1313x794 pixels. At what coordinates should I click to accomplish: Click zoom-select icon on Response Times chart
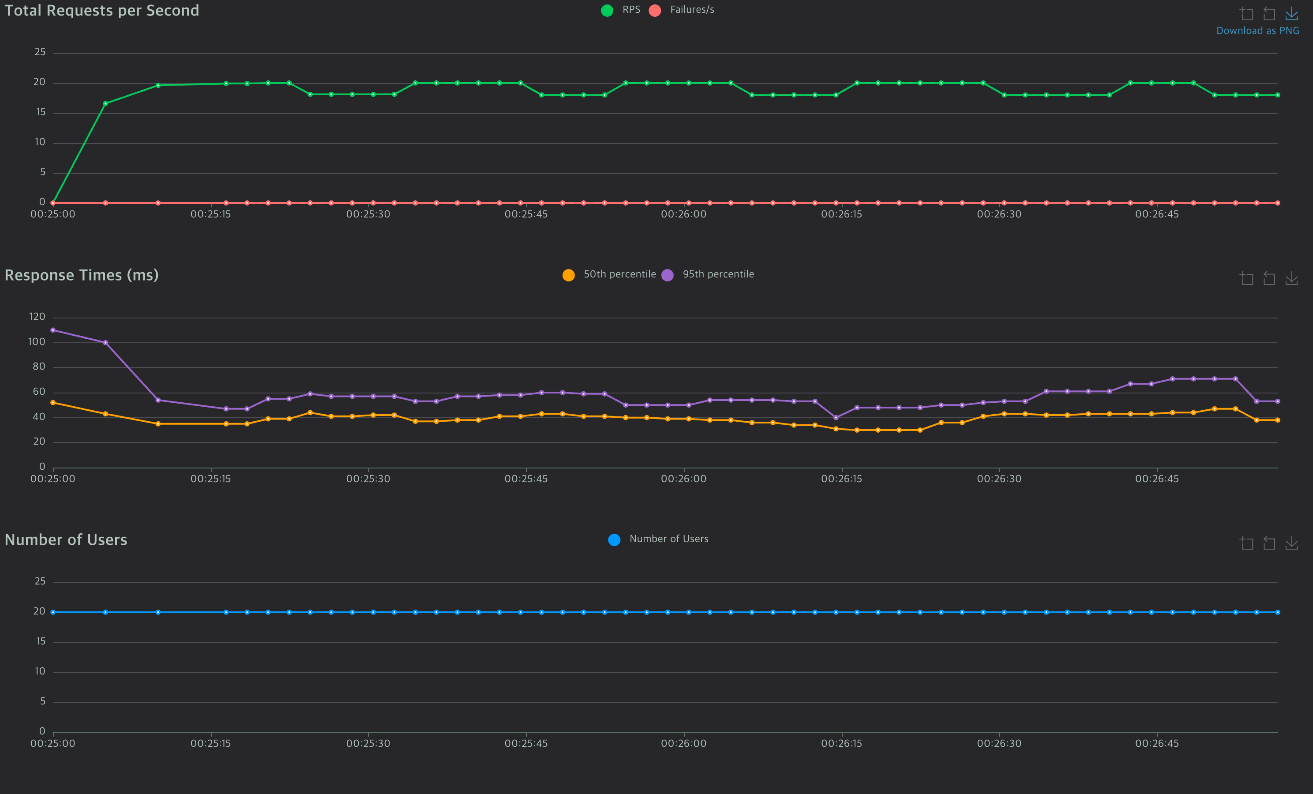pos(1246,278)
